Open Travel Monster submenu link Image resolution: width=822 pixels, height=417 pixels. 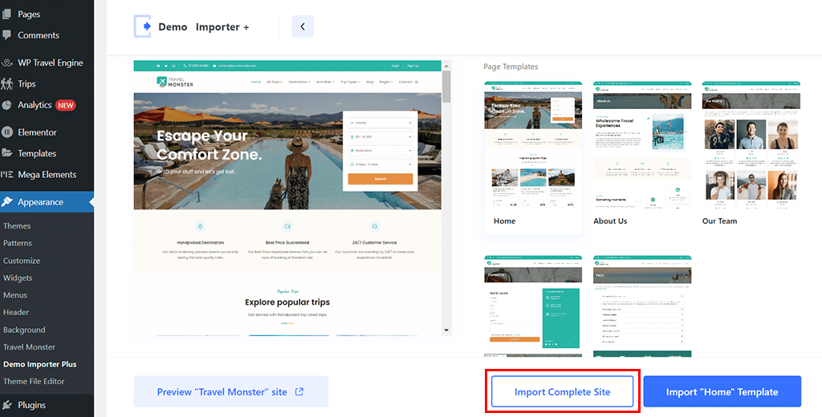29,346
